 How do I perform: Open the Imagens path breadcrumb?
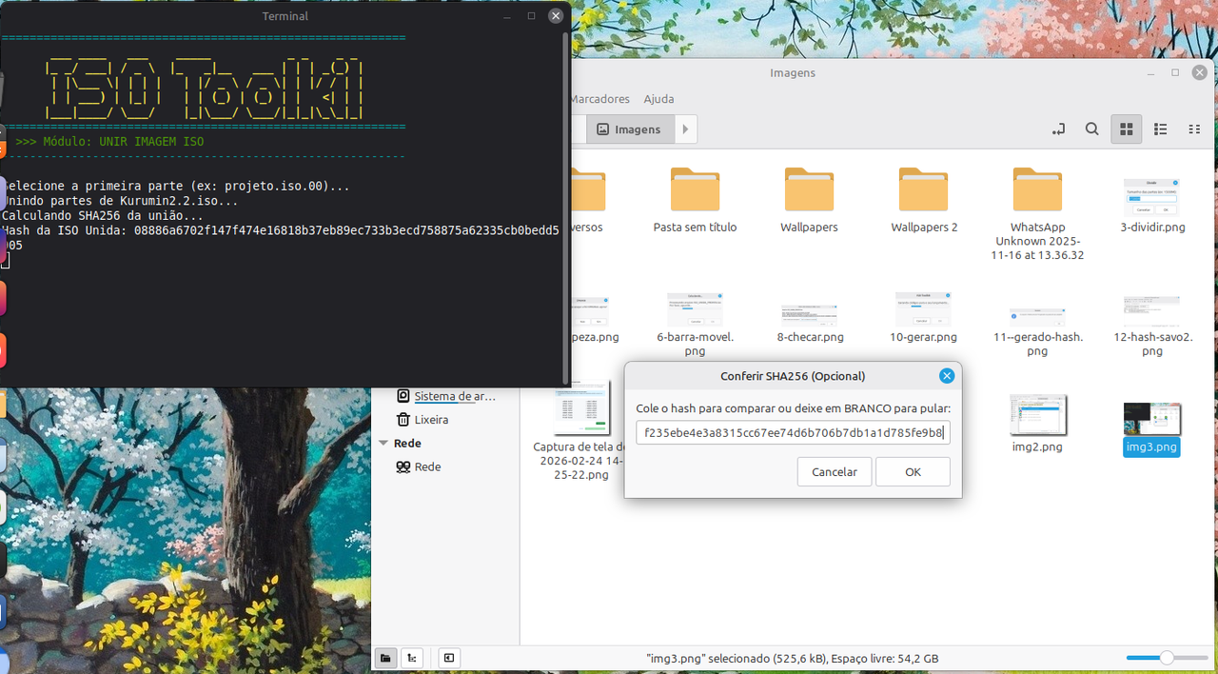630,129
